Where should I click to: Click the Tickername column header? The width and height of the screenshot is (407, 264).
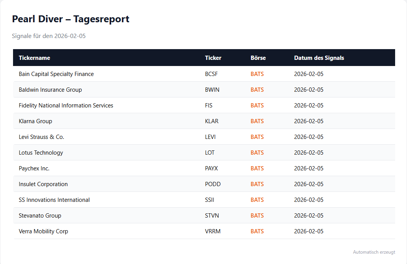coord(34,58)
